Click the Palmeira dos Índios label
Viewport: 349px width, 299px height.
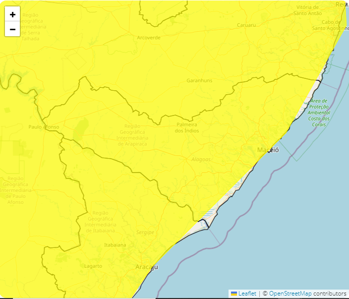coord(187,127)
